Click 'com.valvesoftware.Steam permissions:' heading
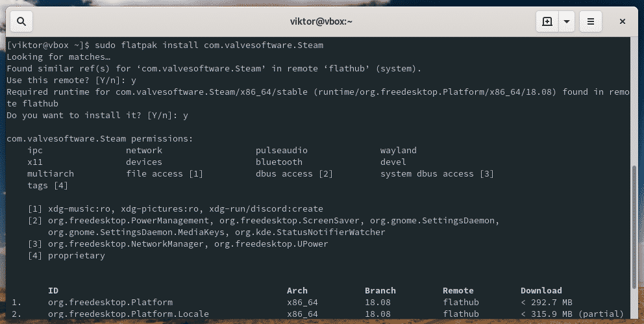 tap(100, 139)
